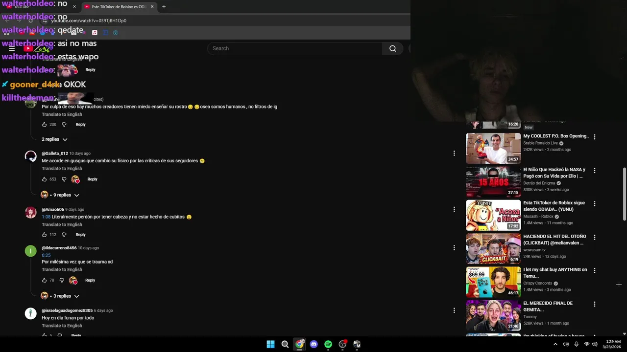Open @Amao606's channel via username

[x=53, y=210]
